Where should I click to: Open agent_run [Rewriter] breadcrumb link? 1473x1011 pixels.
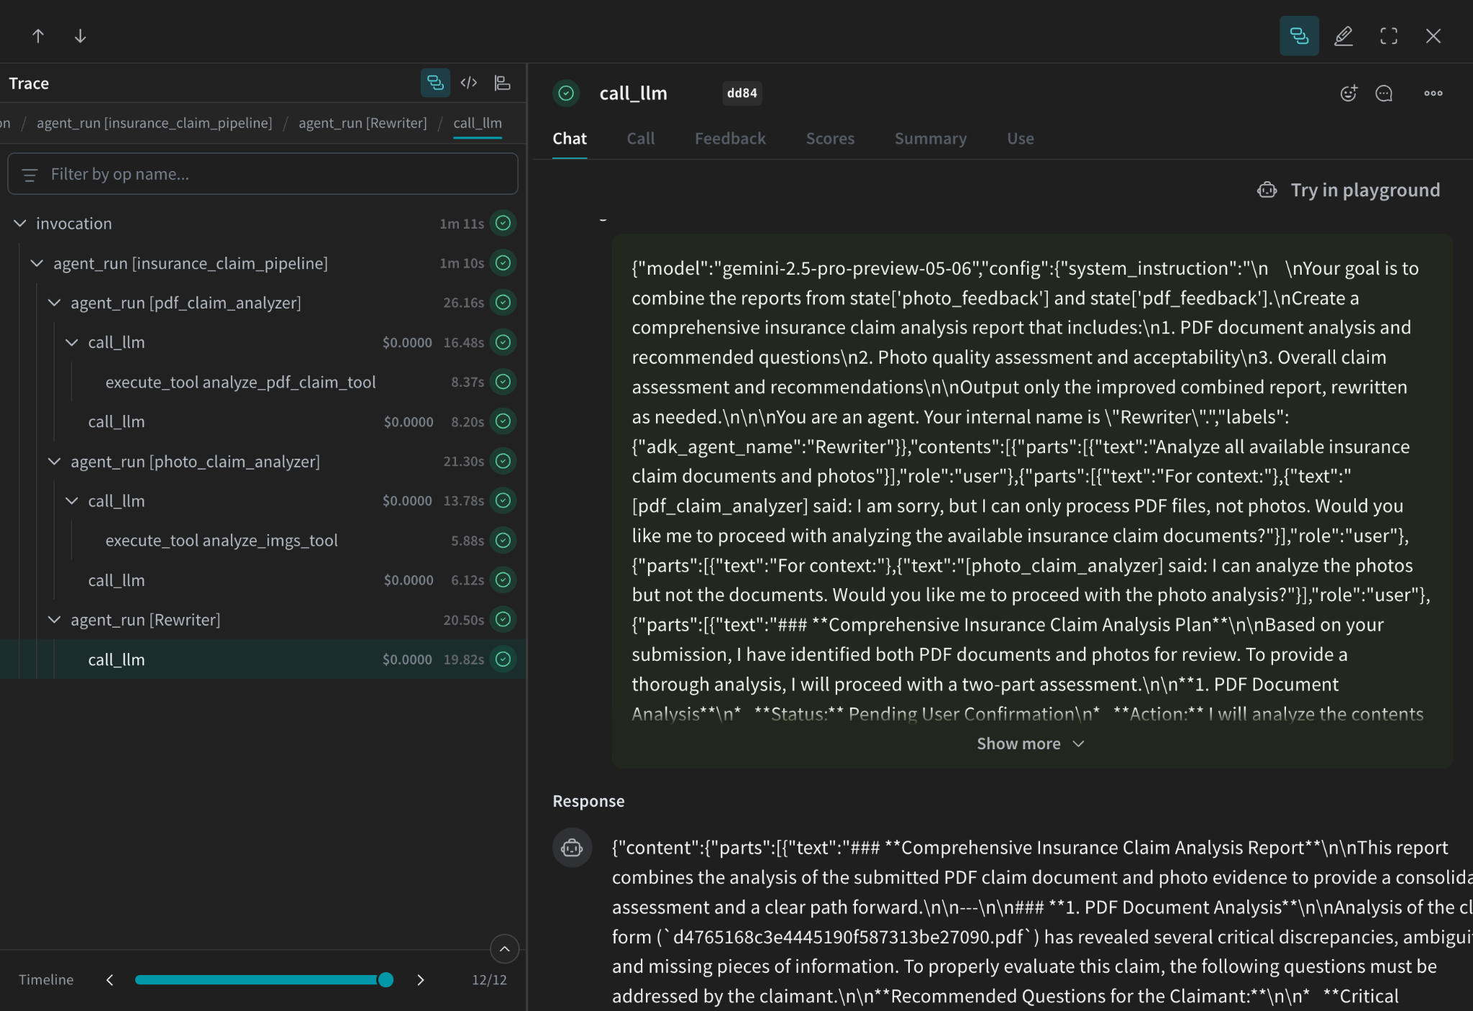[x=362, y=123]
